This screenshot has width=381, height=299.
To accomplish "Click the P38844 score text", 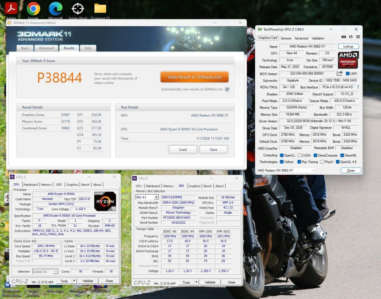I will 60,78.
